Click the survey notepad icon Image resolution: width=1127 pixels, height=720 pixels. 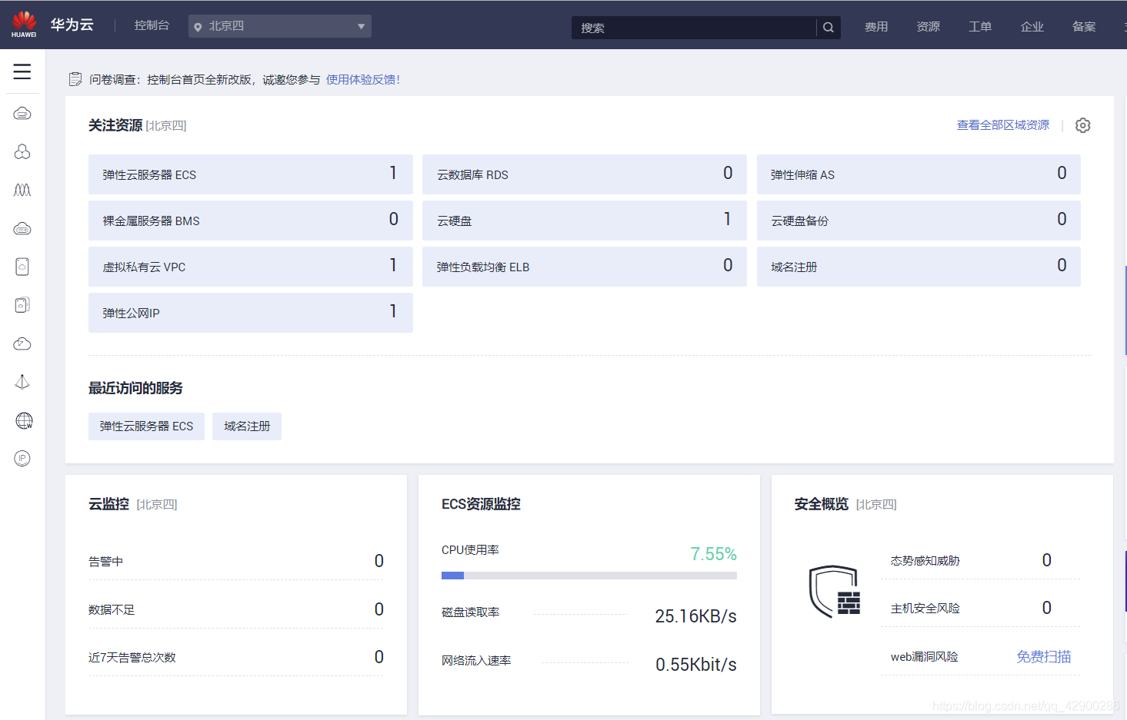point(75,79)
